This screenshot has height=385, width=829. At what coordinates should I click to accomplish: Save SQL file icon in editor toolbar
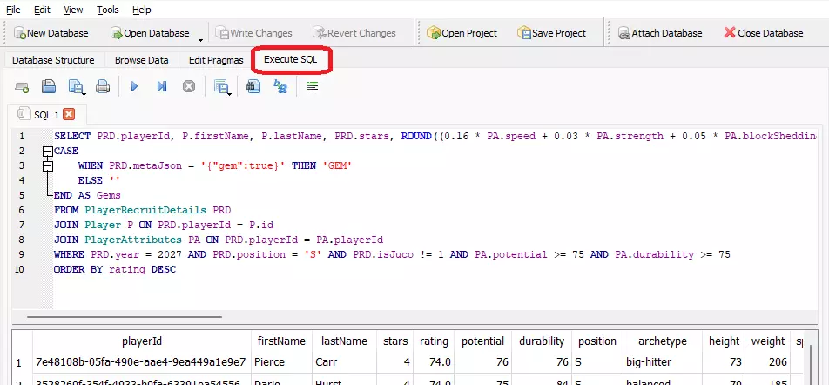click(76, 86)
